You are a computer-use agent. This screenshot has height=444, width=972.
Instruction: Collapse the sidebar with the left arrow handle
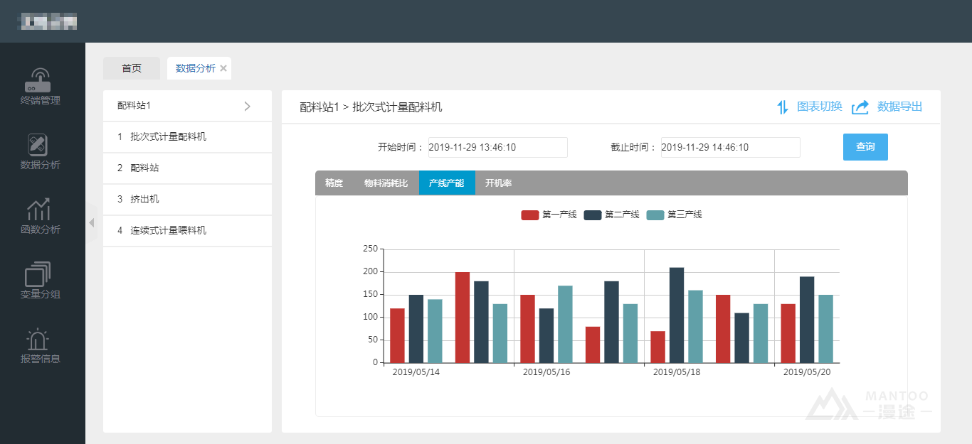pyautogui.click(x=91, y=223)
